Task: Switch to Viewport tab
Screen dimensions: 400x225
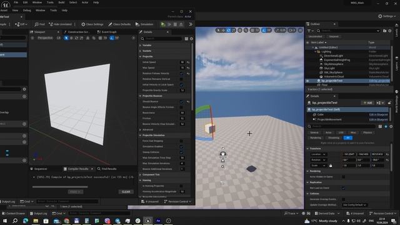Action: pyautogui.click(x=39, y=32)
